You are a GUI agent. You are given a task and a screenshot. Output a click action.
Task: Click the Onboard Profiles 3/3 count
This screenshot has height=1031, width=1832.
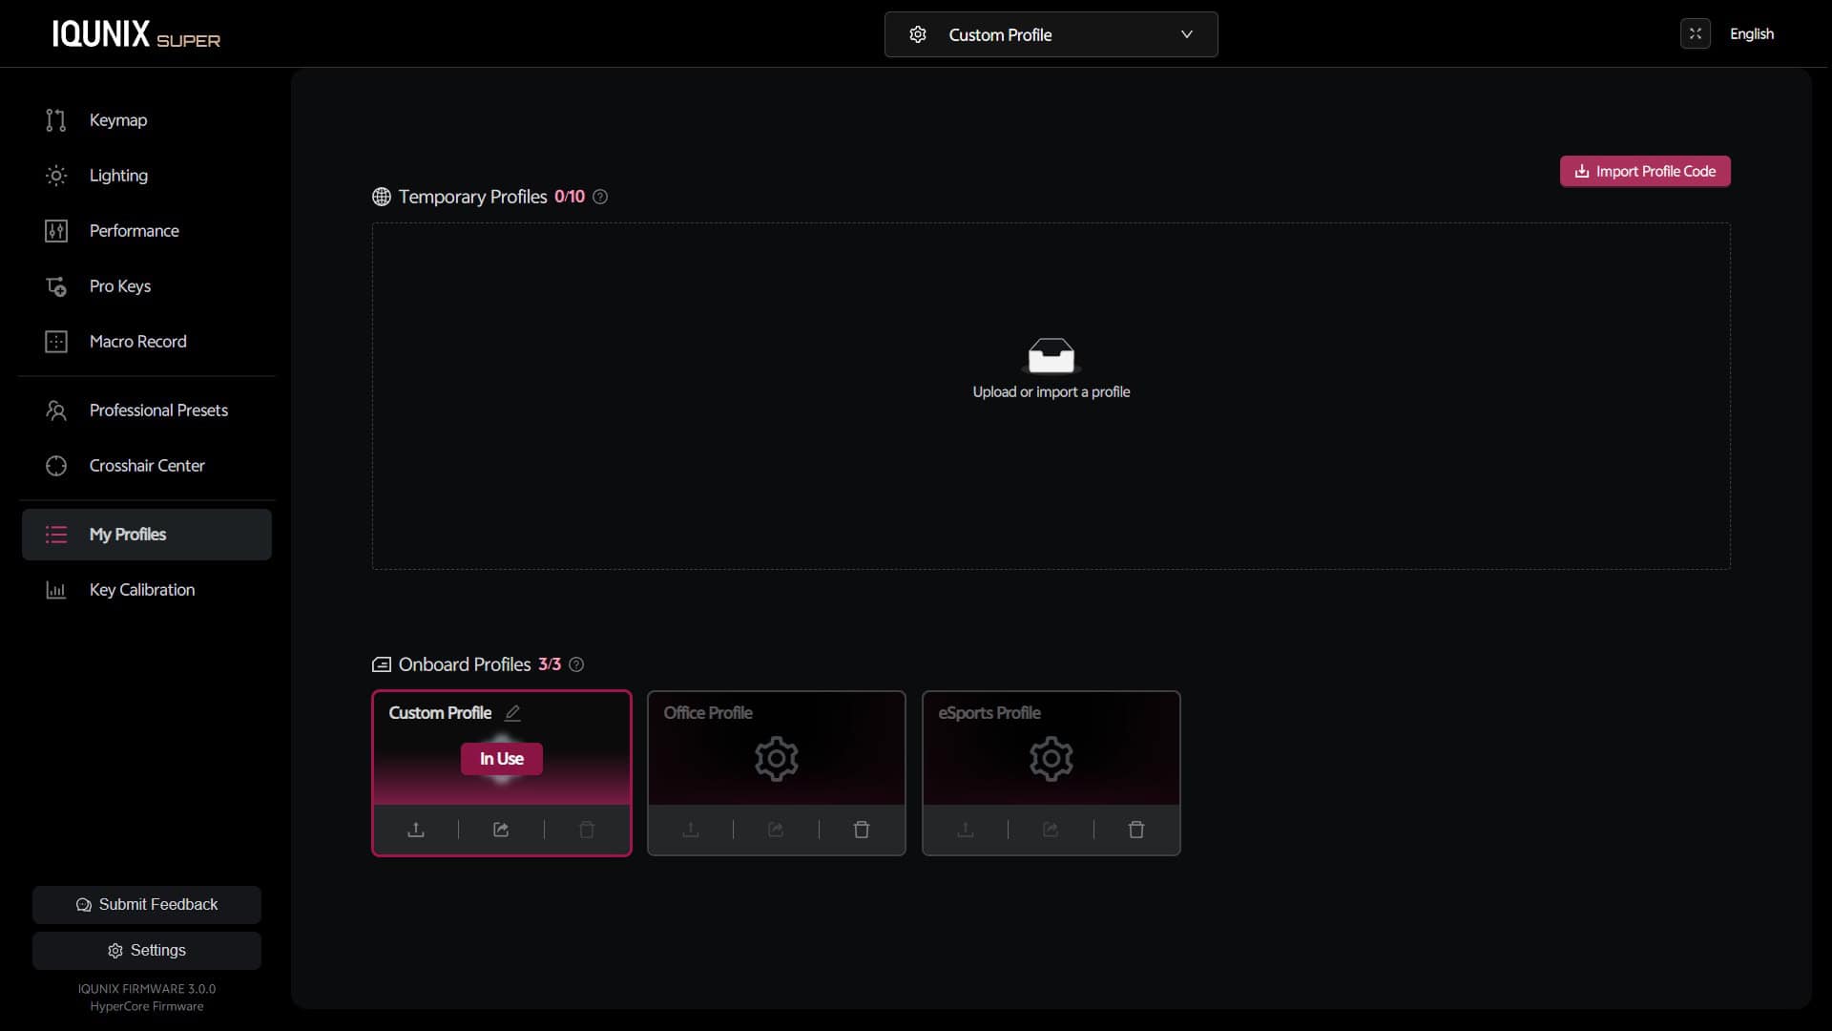(x=550, y=664)
